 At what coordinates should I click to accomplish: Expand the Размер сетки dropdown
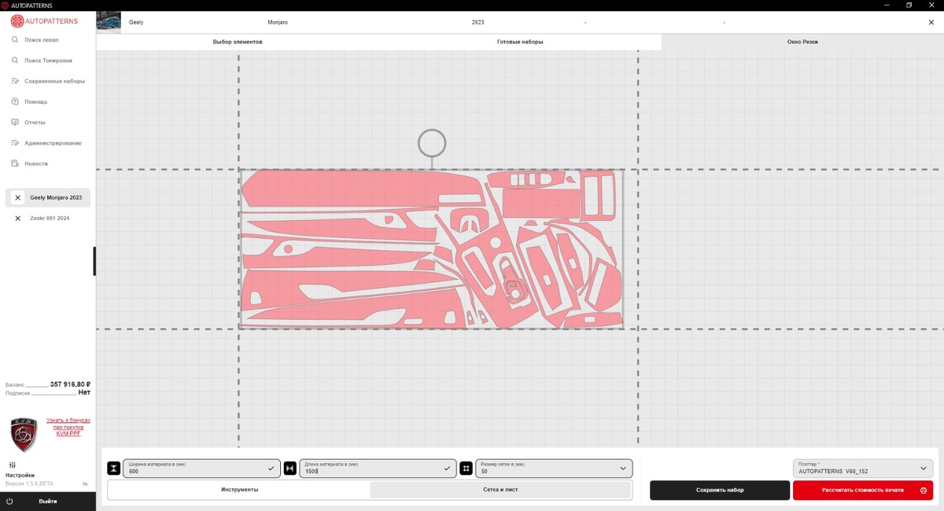pyautogui.click(x=623, y=469)
